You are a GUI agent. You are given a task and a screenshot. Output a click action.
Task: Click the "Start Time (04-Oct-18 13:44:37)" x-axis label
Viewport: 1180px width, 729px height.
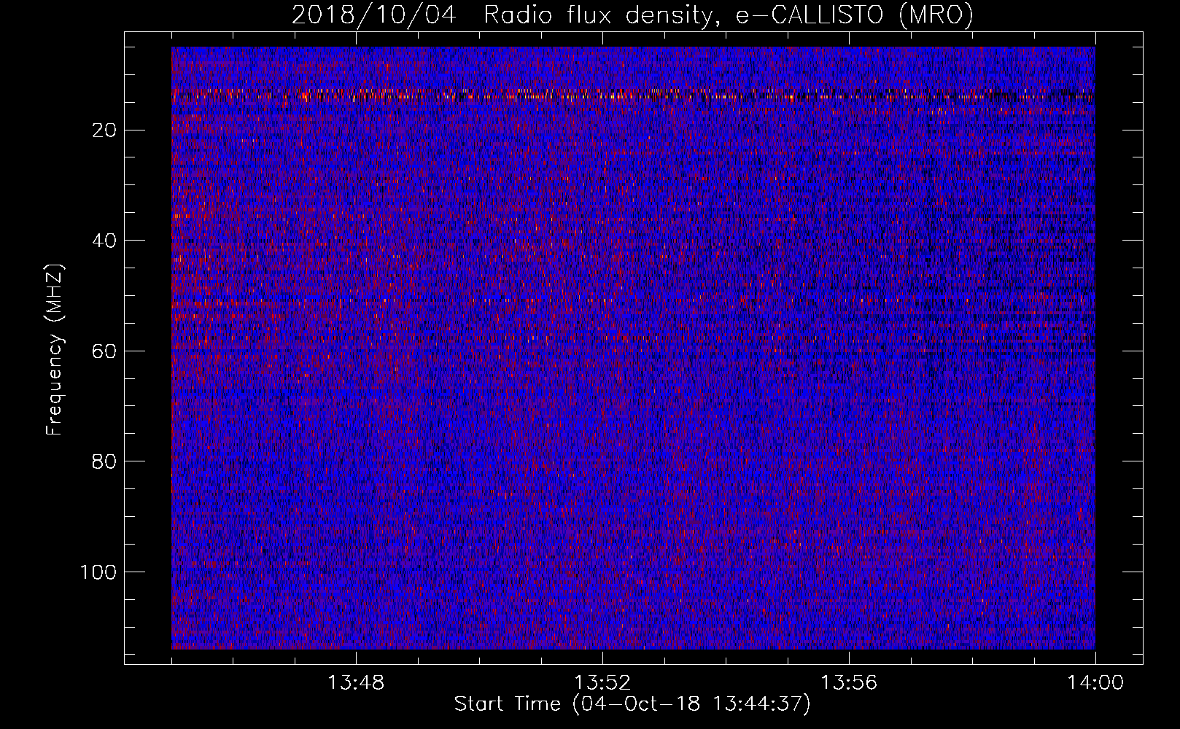coord(632,704)
